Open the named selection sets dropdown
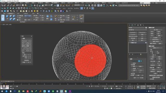166x93 pixels. point(79,5)
